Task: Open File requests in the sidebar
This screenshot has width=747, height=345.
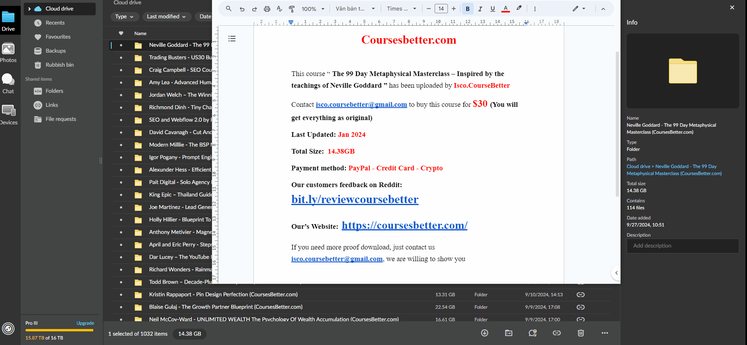Action: point(61,119)
